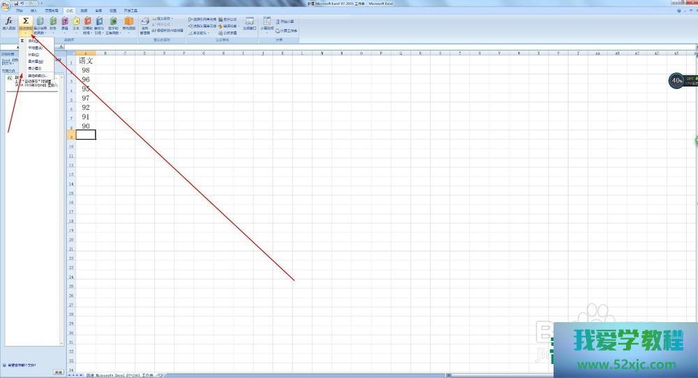Click the worksheet tab at the bottom

pyautogui.click(x=119, y=375)
